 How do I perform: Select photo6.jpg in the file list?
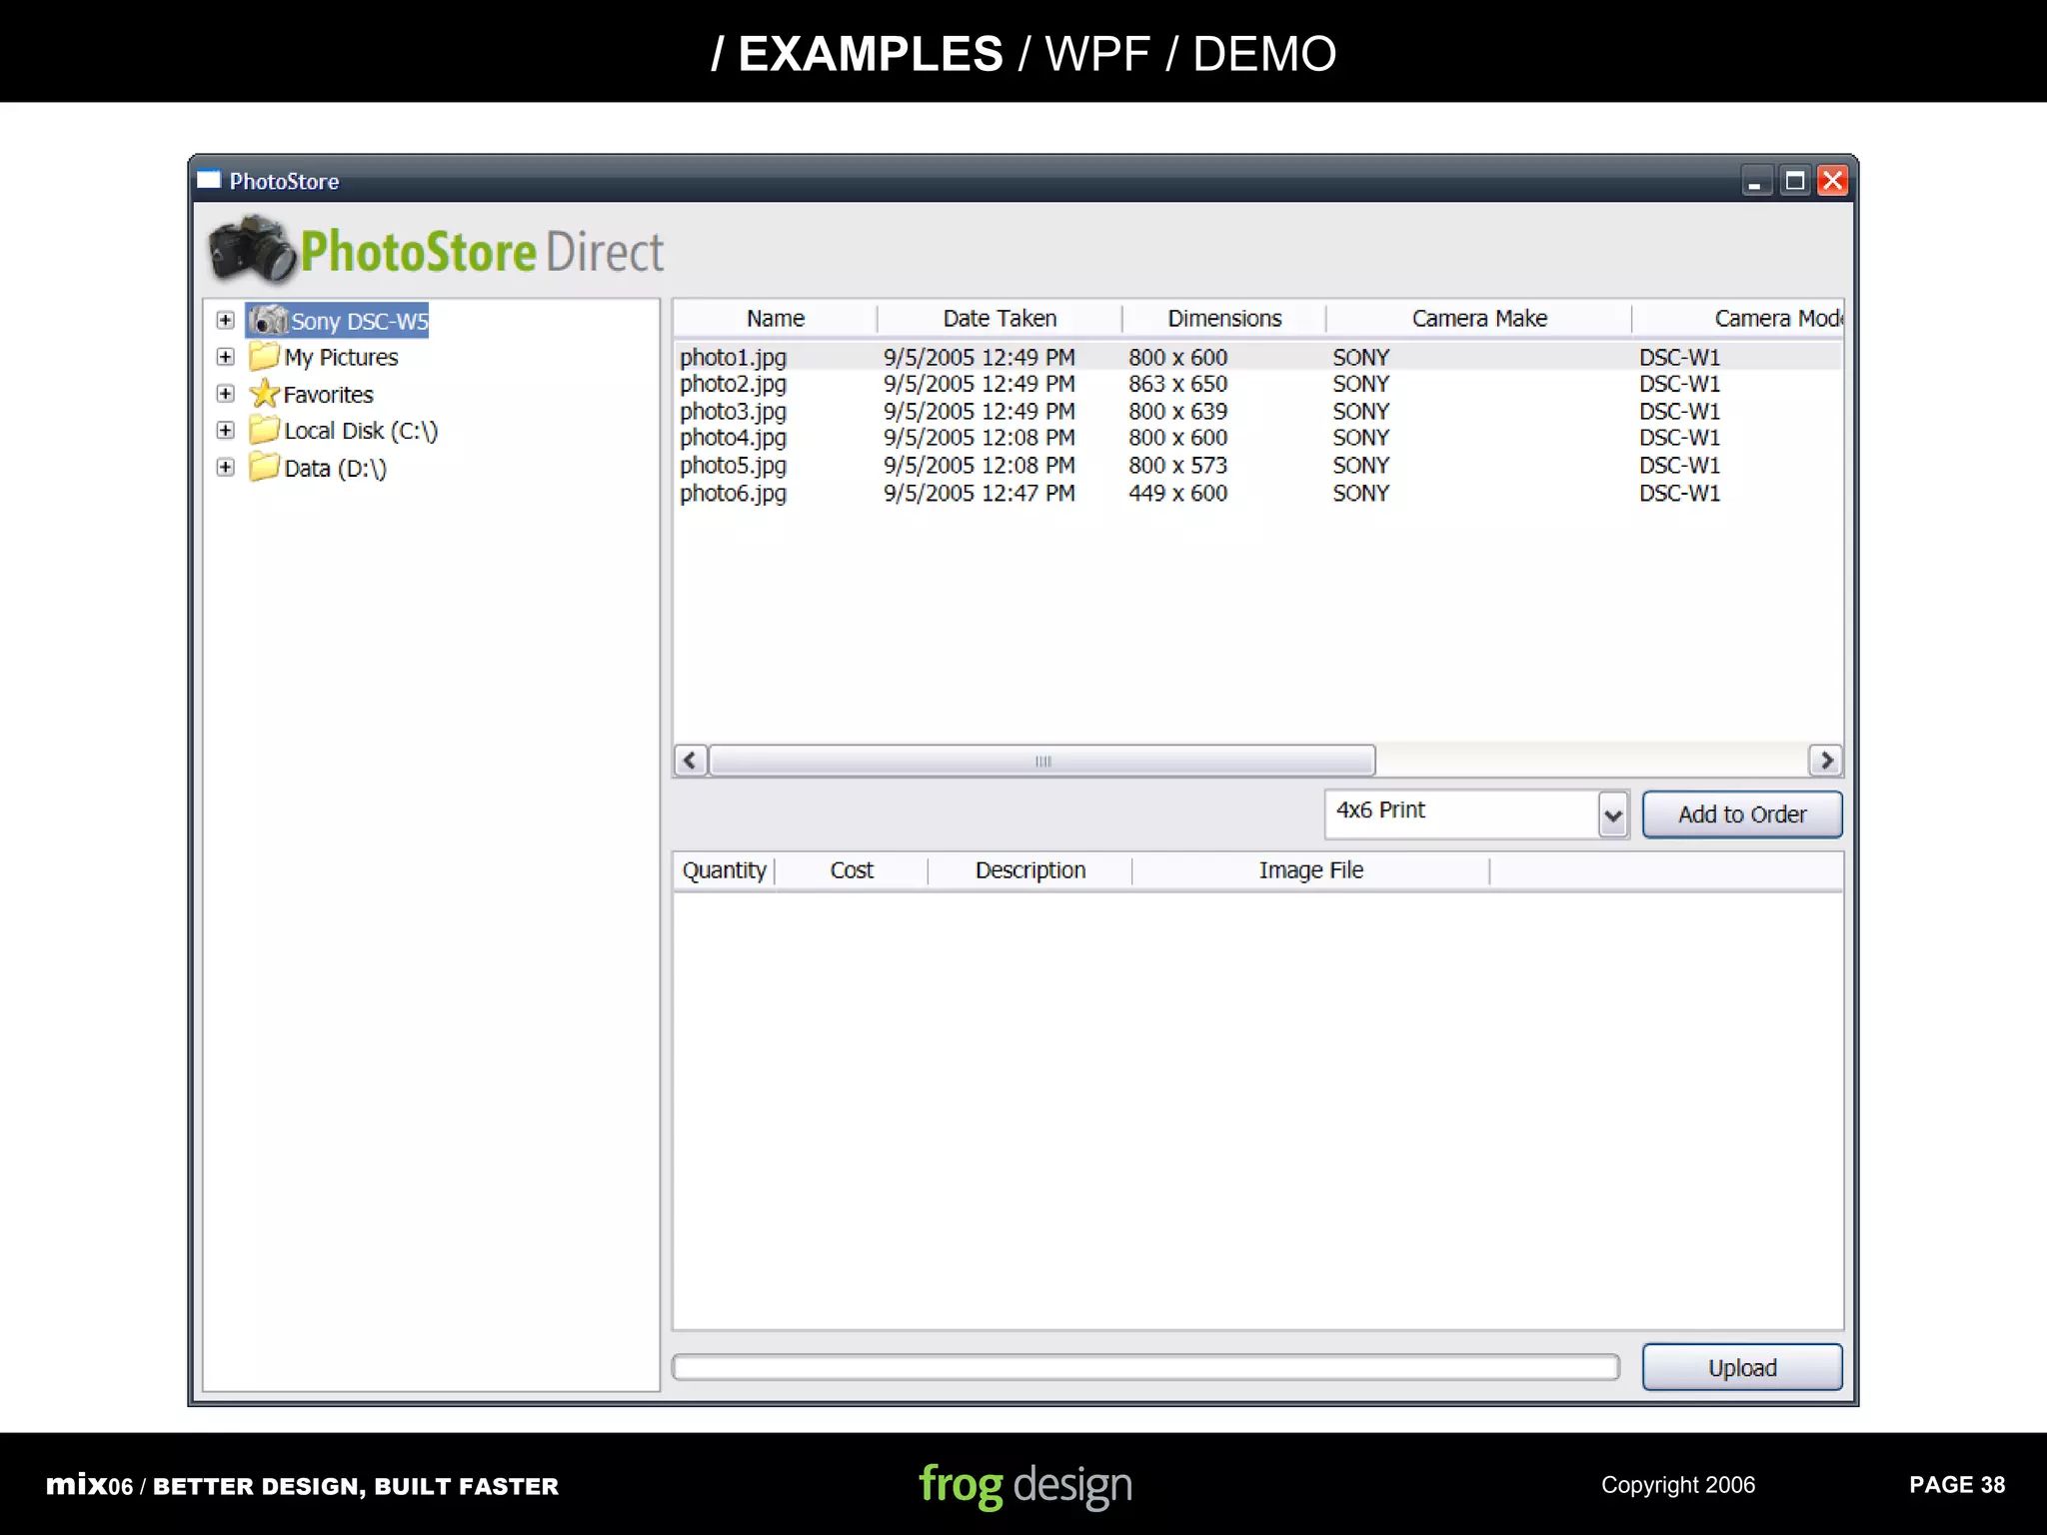click(x=733, y=493)
